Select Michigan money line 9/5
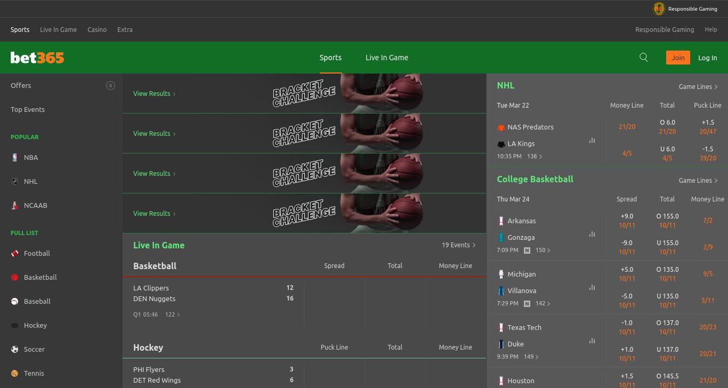This screenshot has width=728, height=388. [x=708, y=274]
